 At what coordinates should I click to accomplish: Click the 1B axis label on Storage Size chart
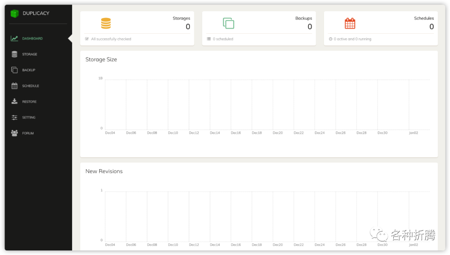(100, 78)
